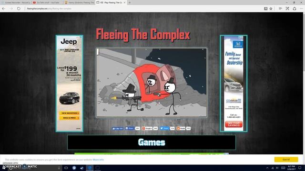The image size is (305, 171).
Task: Show hidden system tray icons
Action: pyautogui.click(x=267, y=168)
